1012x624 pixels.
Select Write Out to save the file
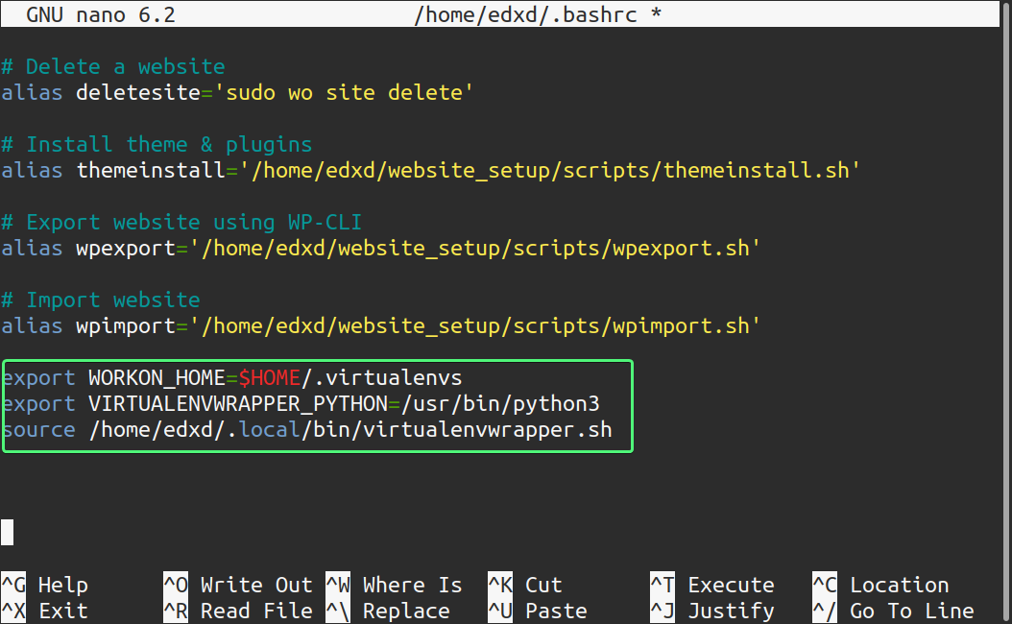(255, 584)
